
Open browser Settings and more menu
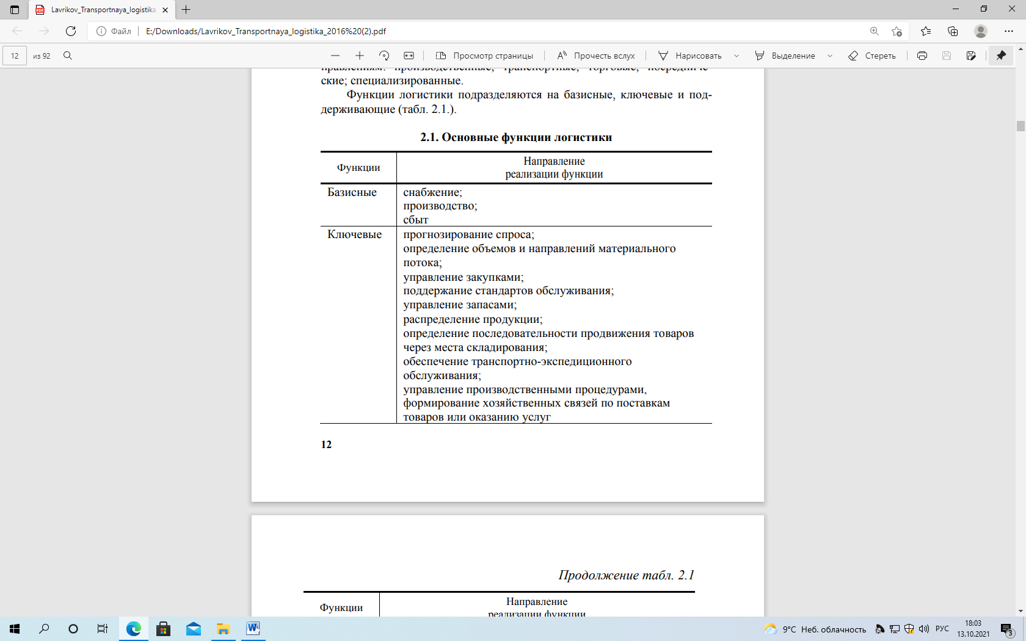coord(1009,31)
